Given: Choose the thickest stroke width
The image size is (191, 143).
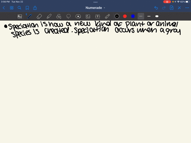Looking at the screenshot, I should [157, 16].
